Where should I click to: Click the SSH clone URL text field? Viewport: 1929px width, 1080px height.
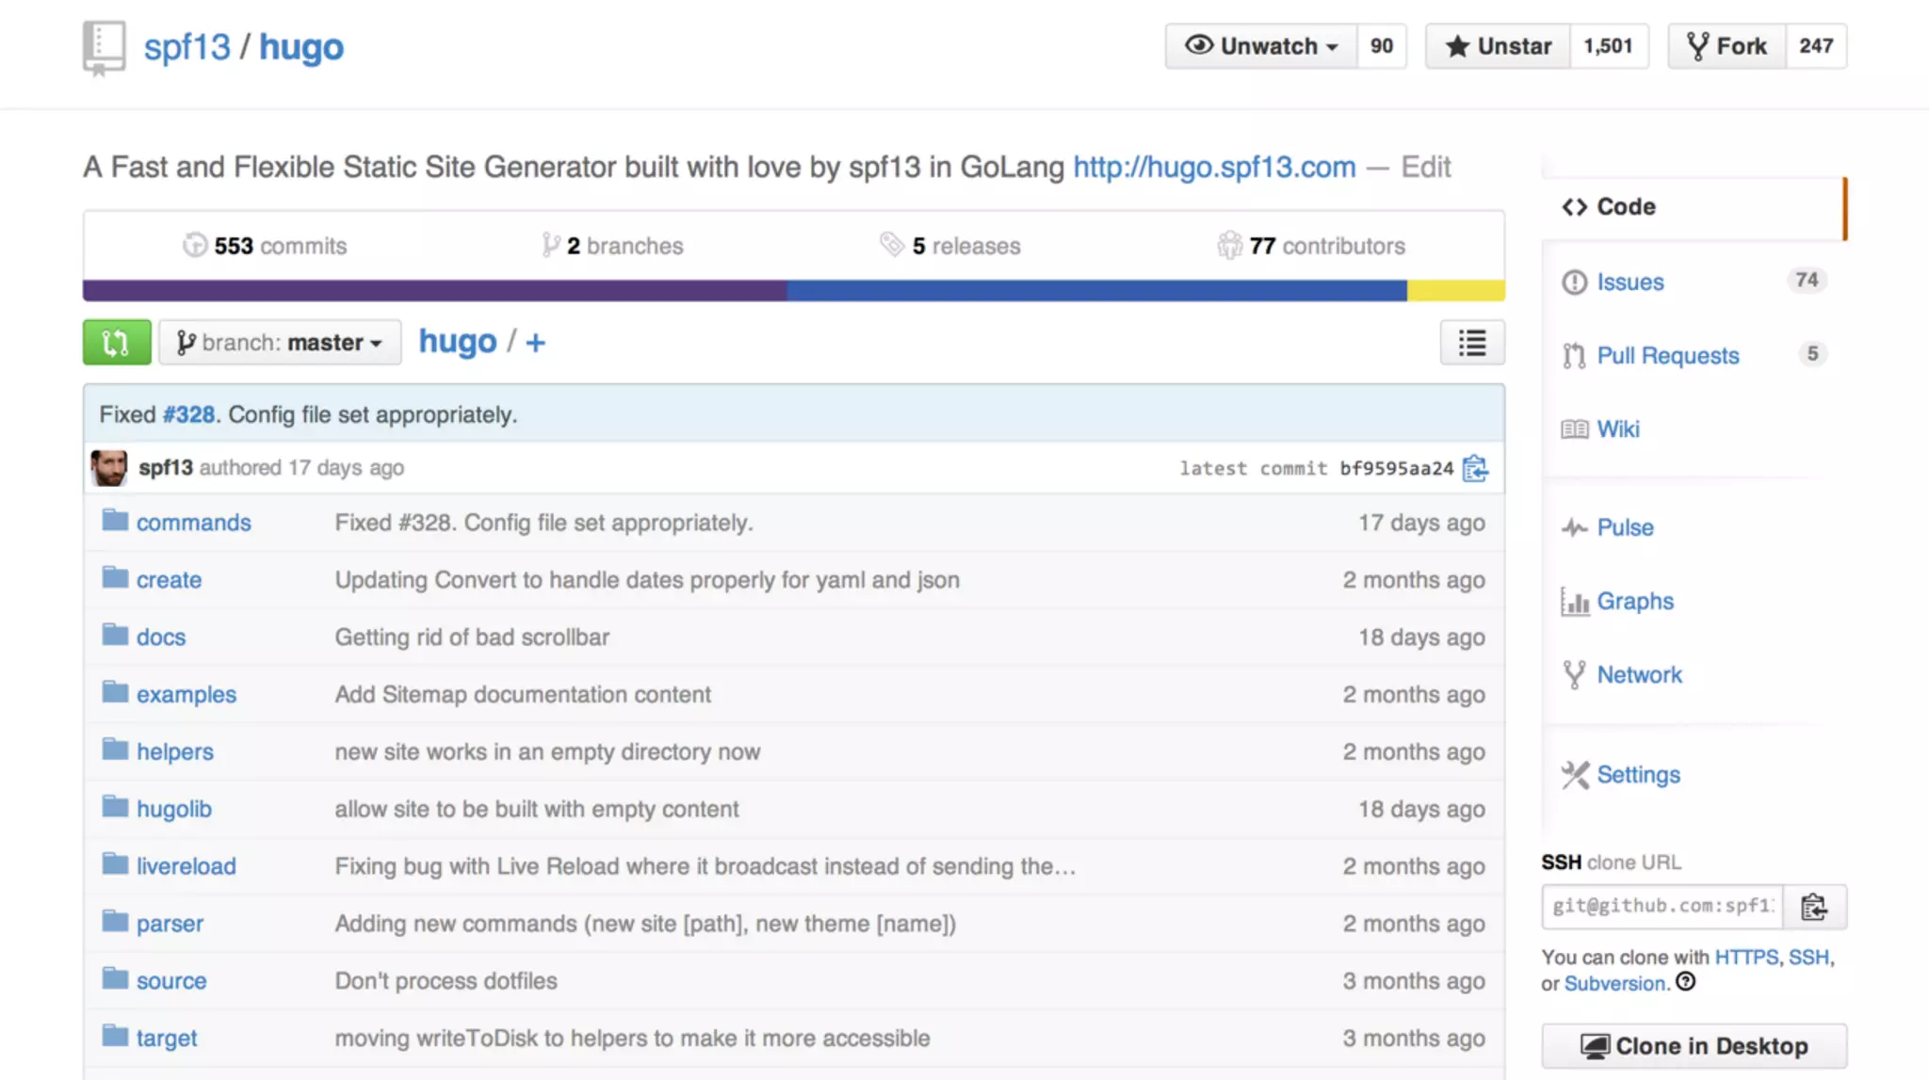coord(1662,906)
